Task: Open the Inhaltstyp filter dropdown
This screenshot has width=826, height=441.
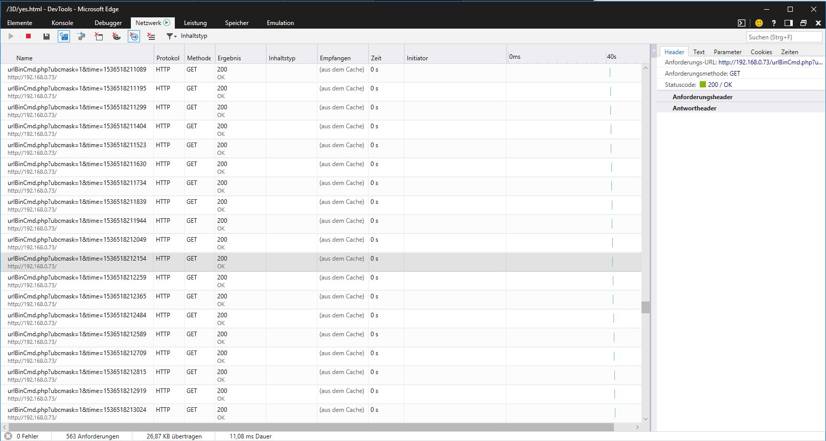Action: [187, 36]
